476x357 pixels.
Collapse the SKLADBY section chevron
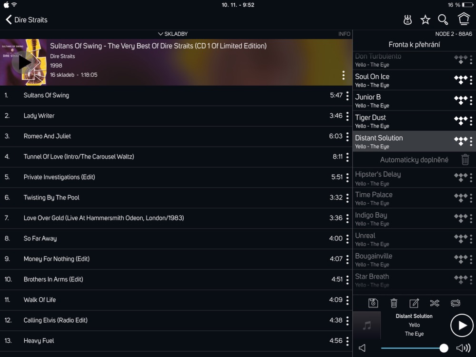tap(160, 34)
